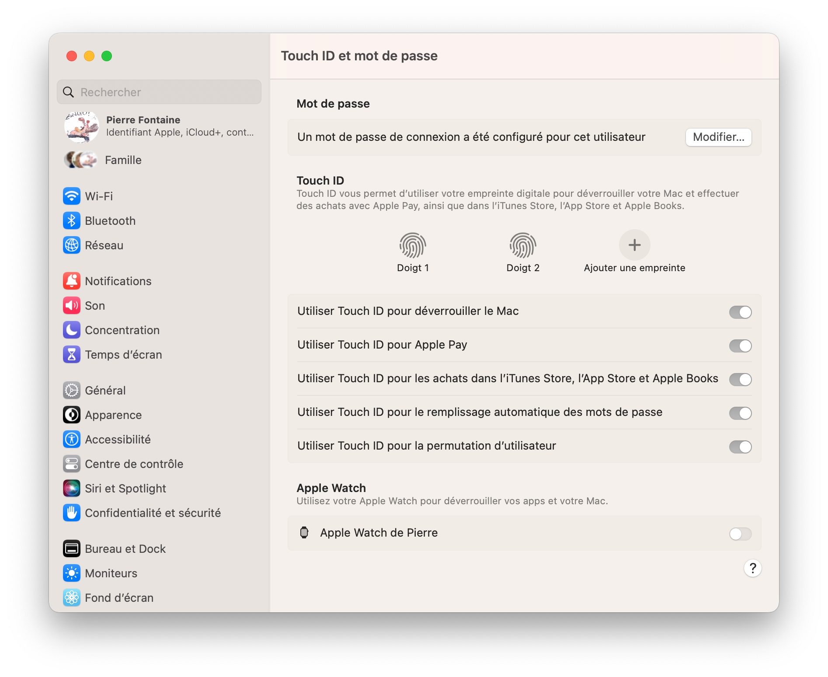Select the Accessibilité icon
The height and width of the screenshot is (677, 828).
[x=72, y=439]
